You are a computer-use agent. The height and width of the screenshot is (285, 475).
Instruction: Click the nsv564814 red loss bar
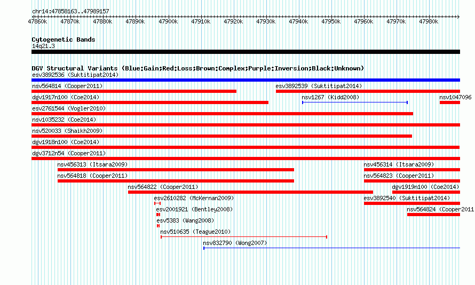134,91
